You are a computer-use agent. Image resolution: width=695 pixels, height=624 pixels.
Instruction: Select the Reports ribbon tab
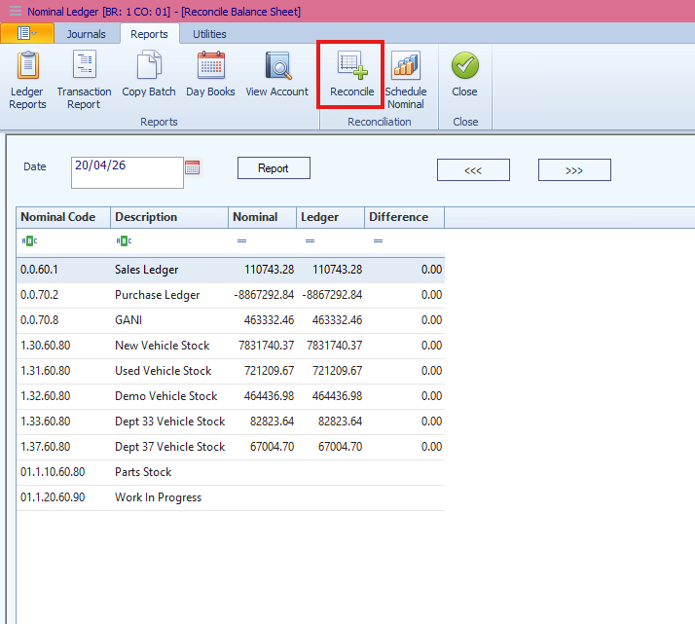pyautogui.click(x=149, y=34)
